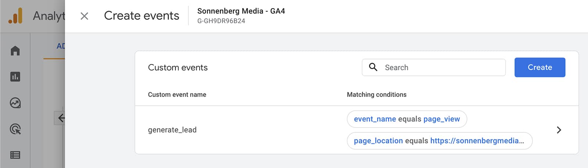
Task: Click the G-GH9DR96B24 measurement ID
Action: [x=221, y=21]
